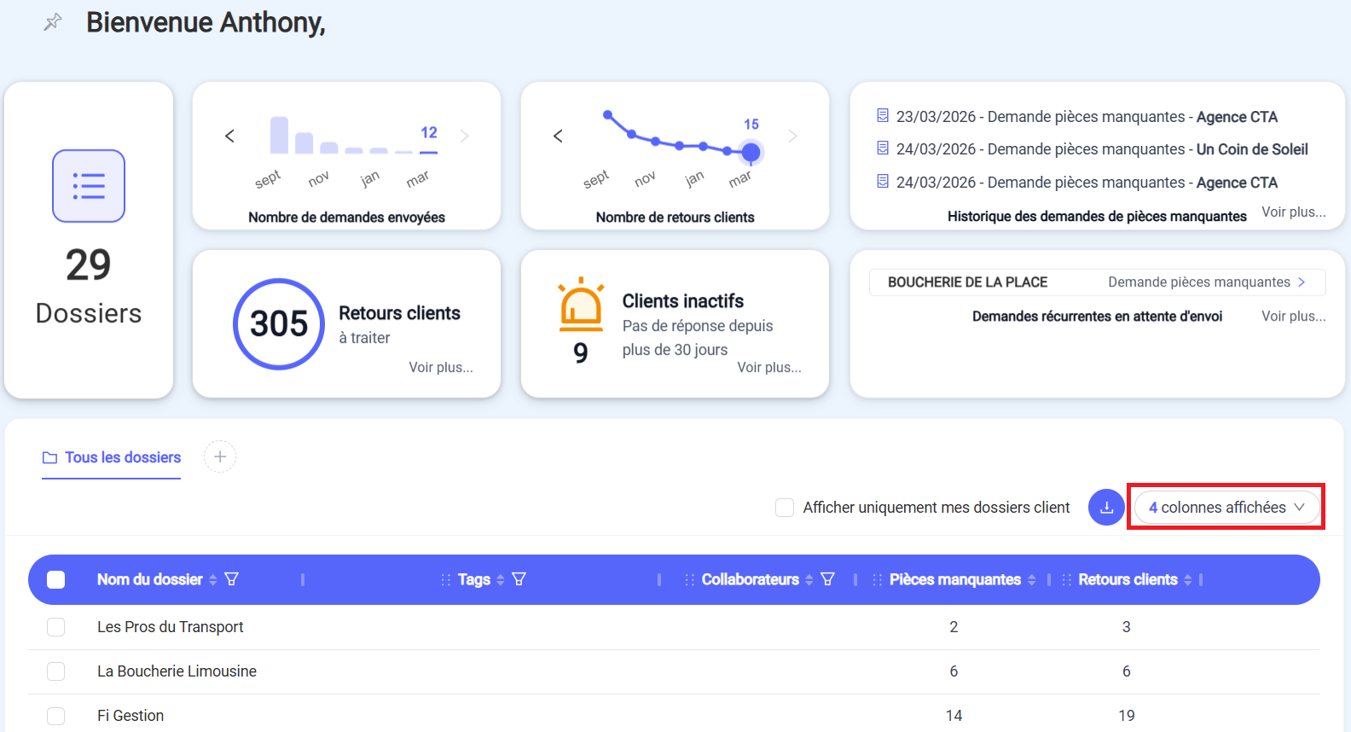1351x732 pixels.
Task: Click Voir plus in Retours clients card
Action: tap(441, 368)
